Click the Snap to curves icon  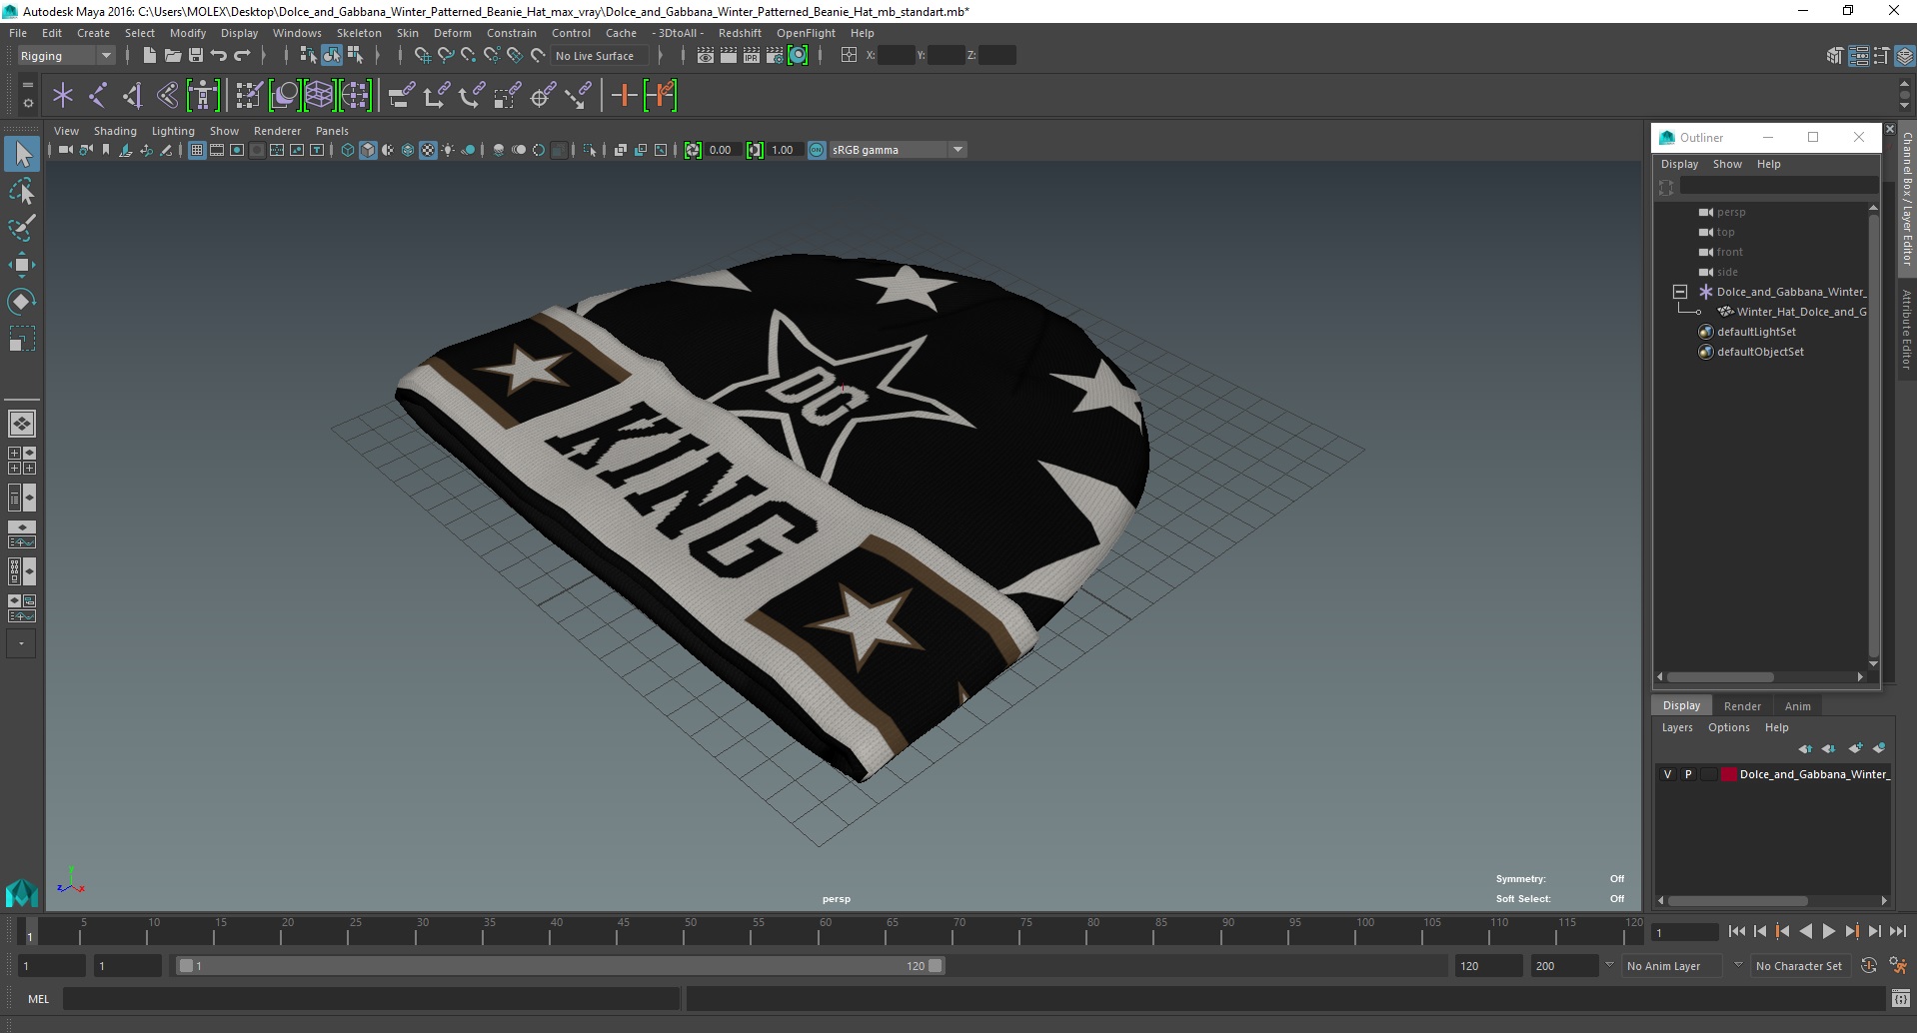tap(446, 56)
